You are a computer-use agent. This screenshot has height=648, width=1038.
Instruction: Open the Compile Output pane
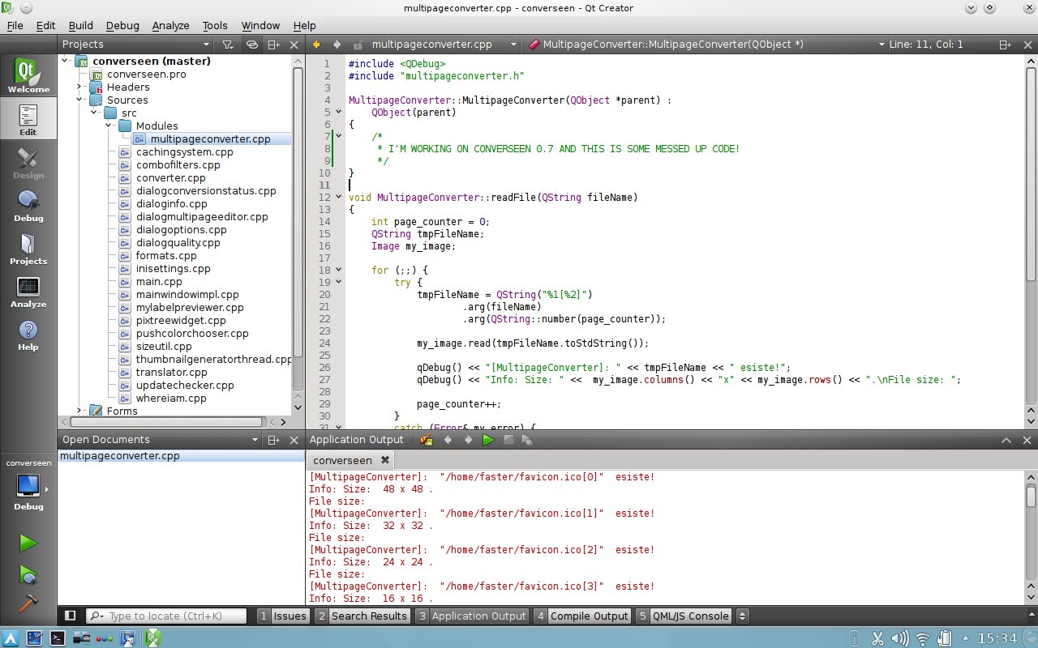[x=582, y=616]
